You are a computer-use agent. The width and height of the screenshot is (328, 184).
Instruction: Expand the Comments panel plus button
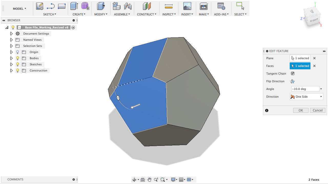[74, 180]
